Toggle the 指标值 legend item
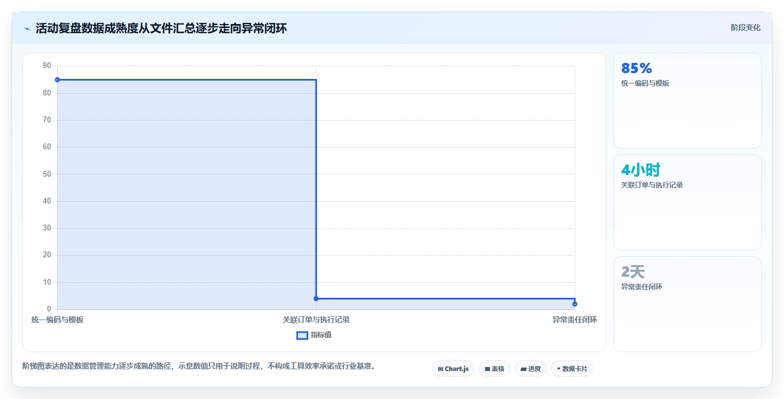The image size is (784, 399). coord(314,335)
